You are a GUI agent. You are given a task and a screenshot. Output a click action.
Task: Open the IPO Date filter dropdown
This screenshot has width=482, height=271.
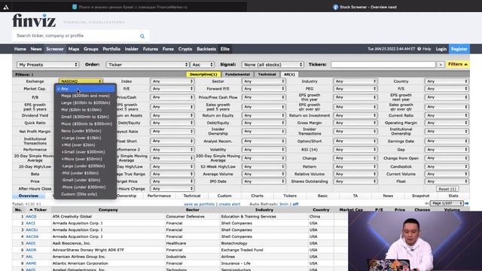(x=264, y=181)
